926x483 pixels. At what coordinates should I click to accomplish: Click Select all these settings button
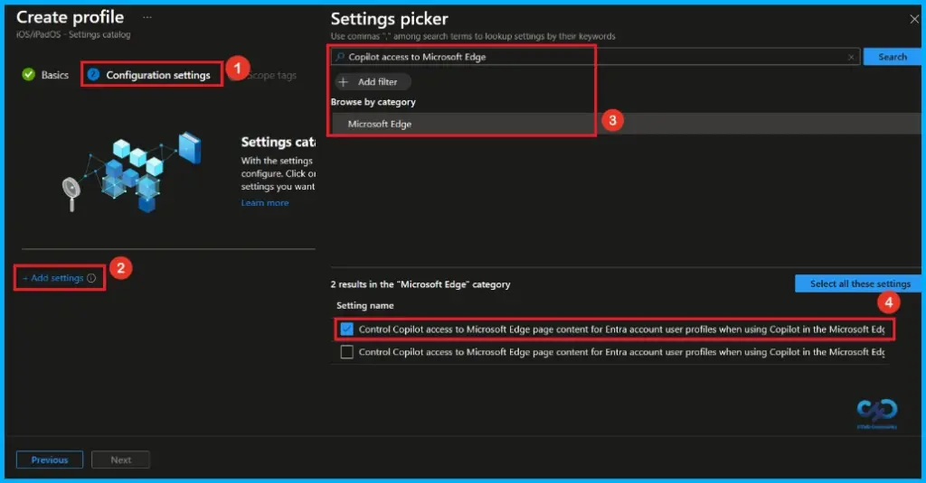(857, 283)
